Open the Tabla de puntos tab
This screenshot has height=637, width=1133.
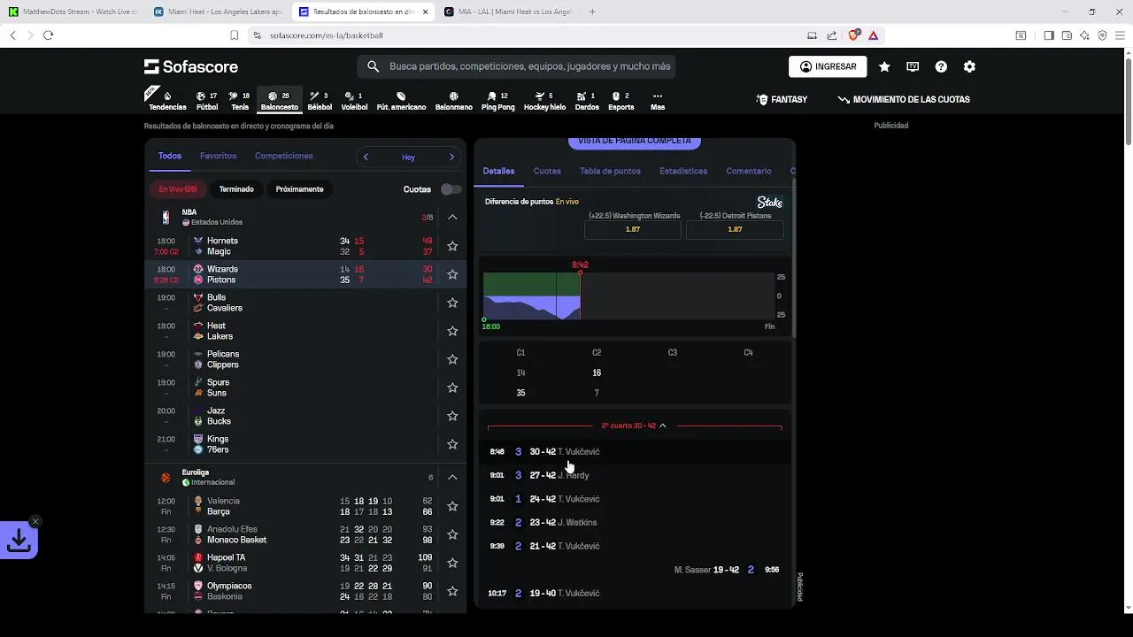[610, 171]
